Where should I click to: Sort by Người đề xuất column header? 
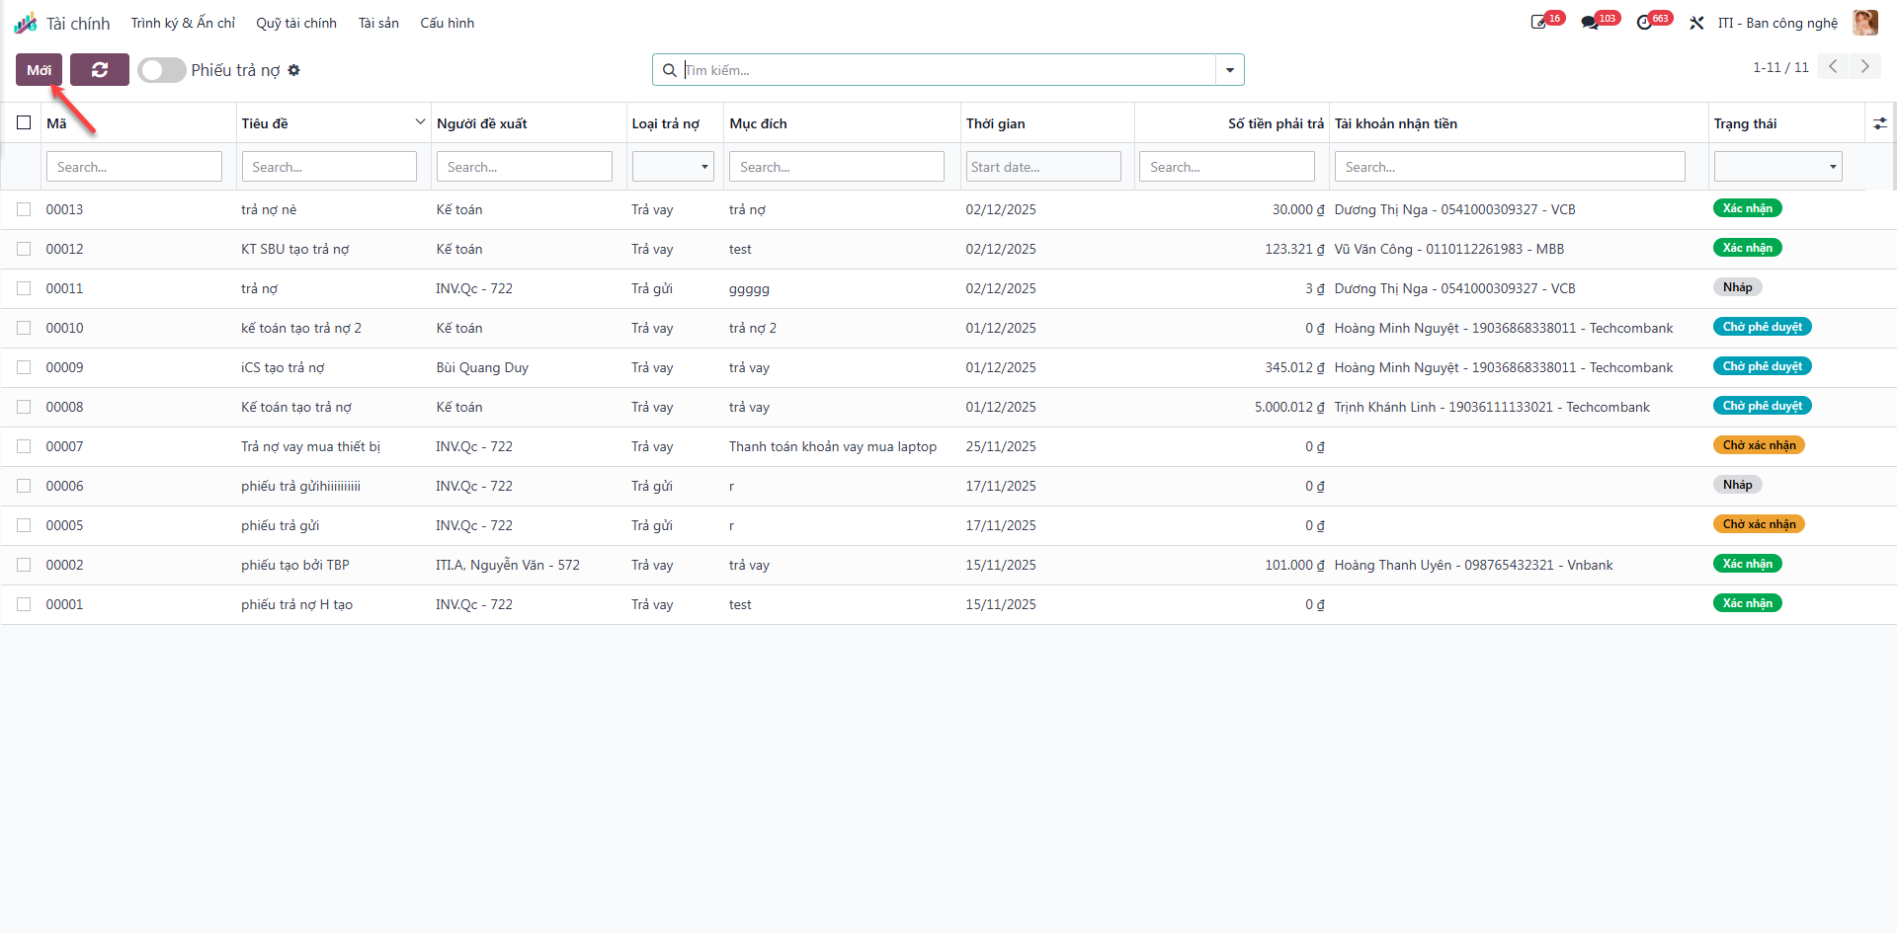(482, 123)
